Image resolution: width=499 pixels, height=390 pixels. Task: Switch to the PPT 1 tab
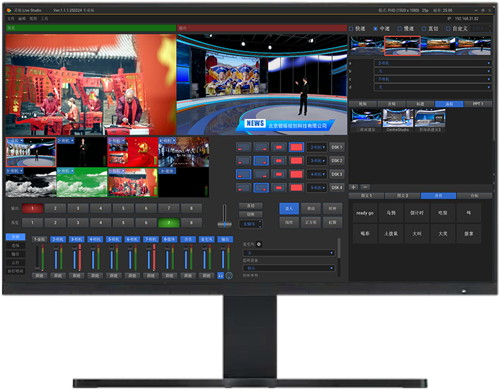click(478, 103)
